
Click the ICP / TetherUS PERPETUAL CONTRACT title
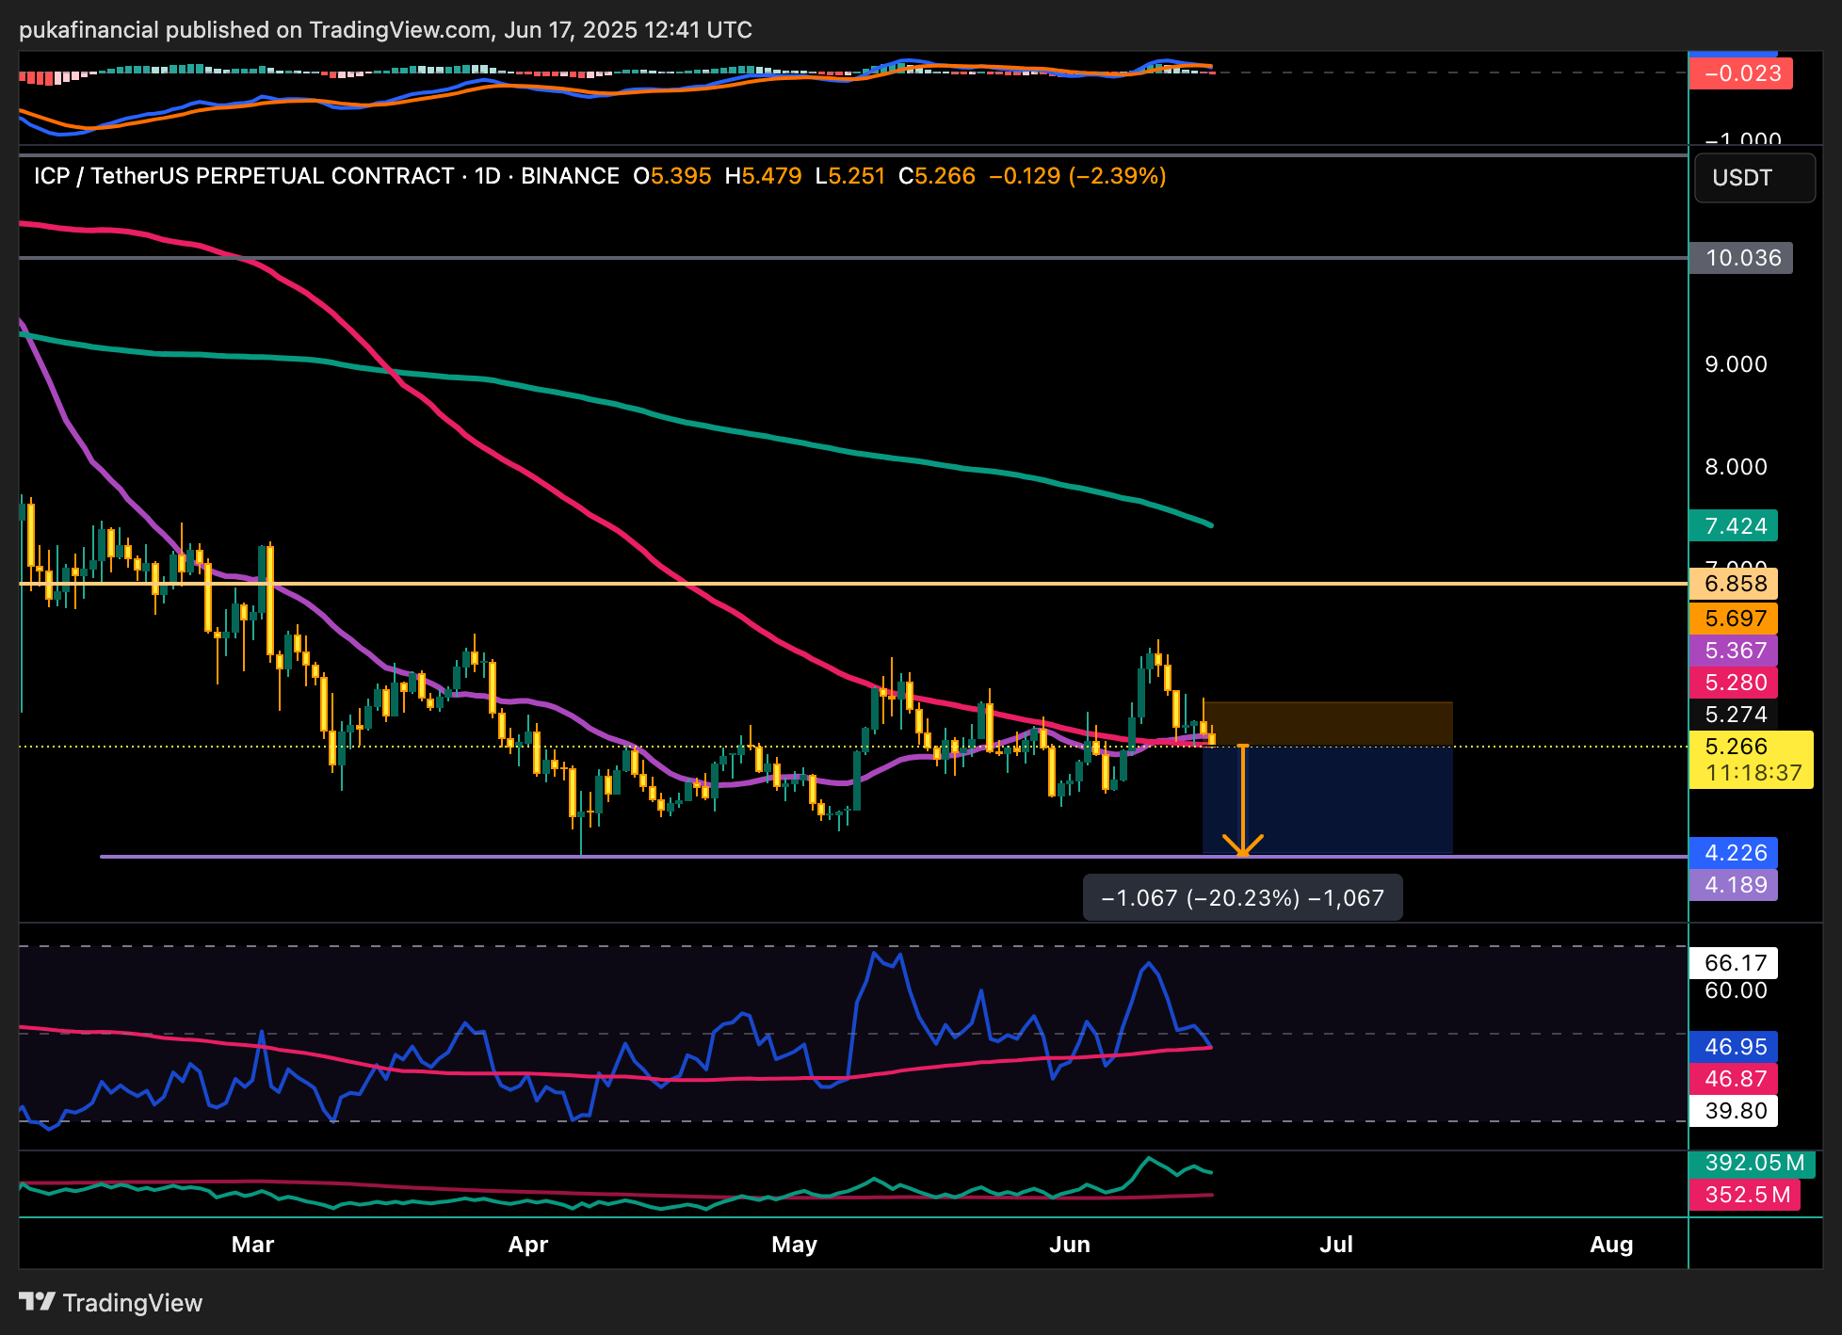pyautogui.click(x=243, y=176)
